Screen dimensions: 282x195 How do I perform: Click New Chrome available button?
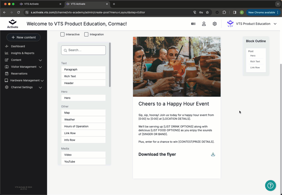click(x=263, y=12)
